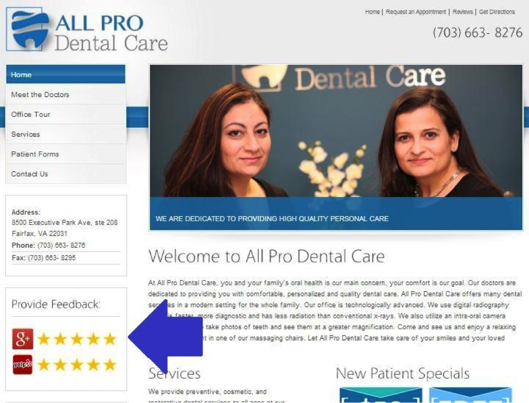Viewport: 529px width, 403px height.
Task: Click the Yelp five-star rating
Action: (77, 365)
